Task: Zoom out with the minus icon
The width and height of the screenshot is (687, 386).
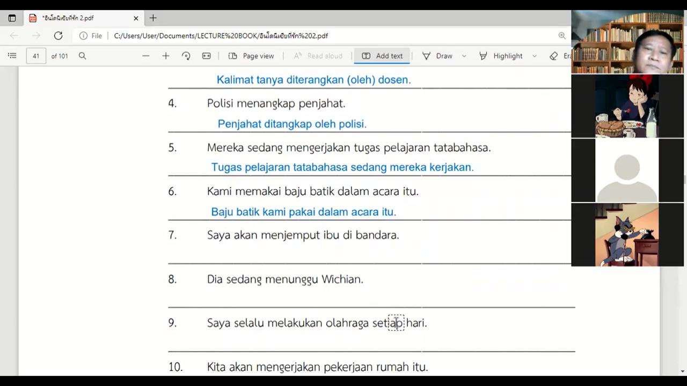Action: coord(145,56)
